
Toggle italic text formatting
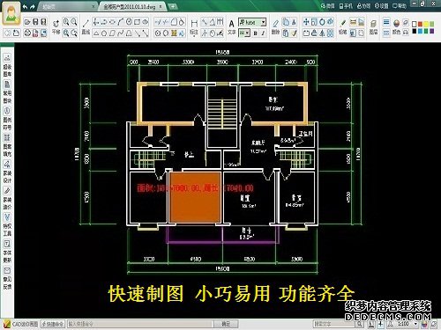(x=263, y=33)
